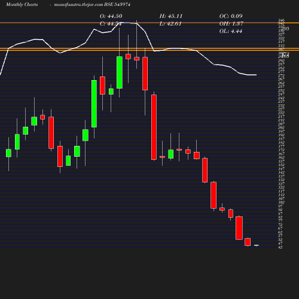This screenshot has width=299, height=299.
Task: Click the "42" price axis label
Action: (280, 247)
